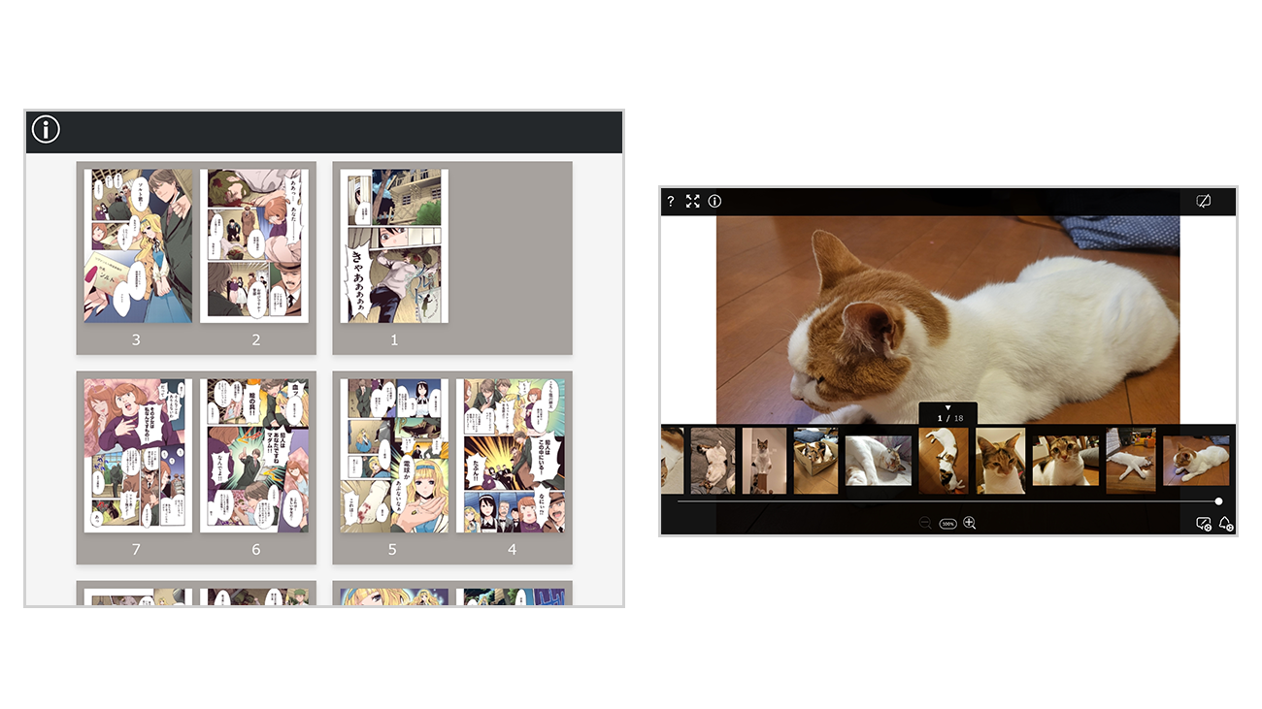Image resolution: width=1262 pixels, height=709 pixels.
Task: Enter fullscreen mode in the cat photo viewer
Action: [x=692, y=202]
